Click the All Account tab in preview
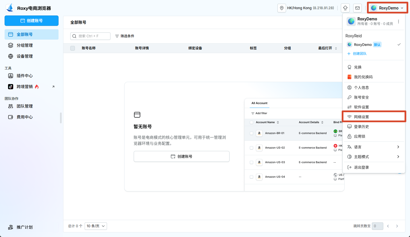The height and width of the screenshot is (237, 410). tap(259, 103)
